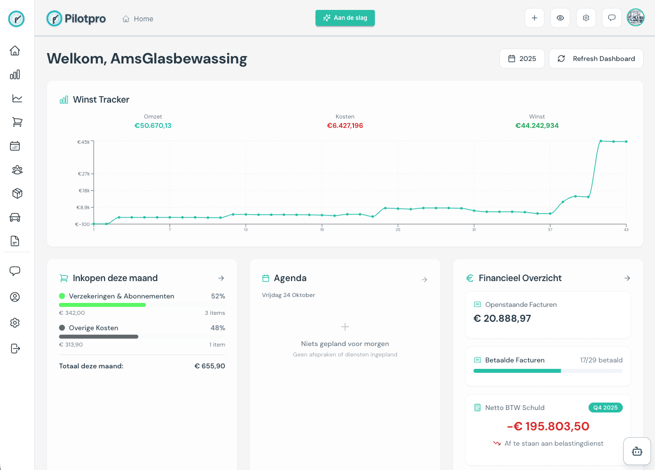Toggle visibility with the eye icon
Viewport: 655px width, 470px height.
click(560, 18)
